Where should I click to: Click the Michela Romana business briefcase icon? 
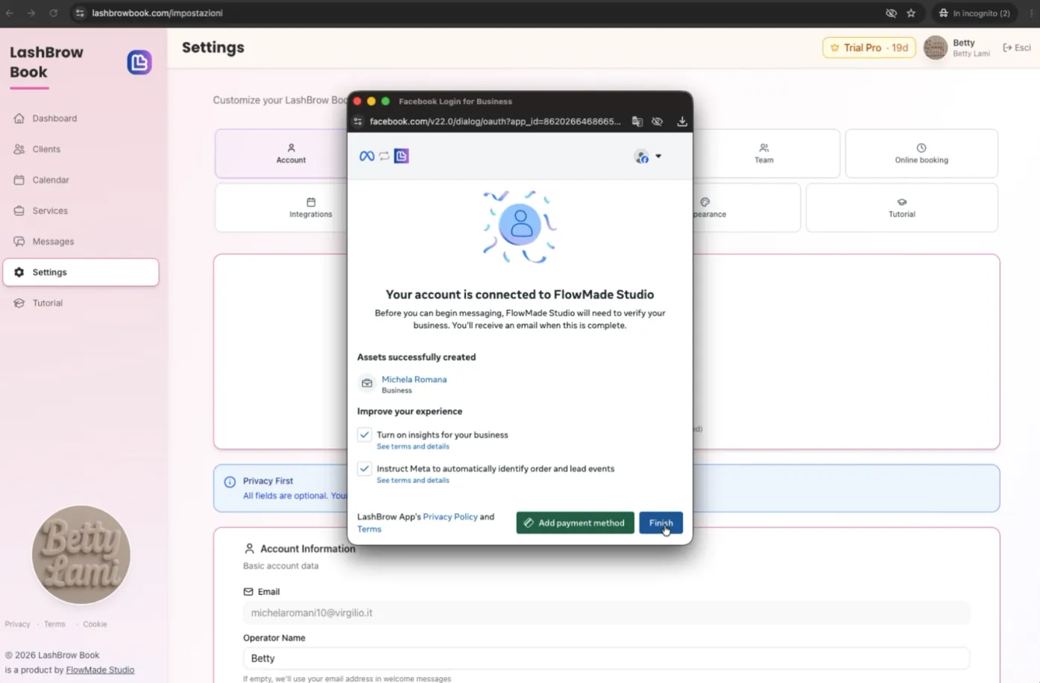[367, 383]
